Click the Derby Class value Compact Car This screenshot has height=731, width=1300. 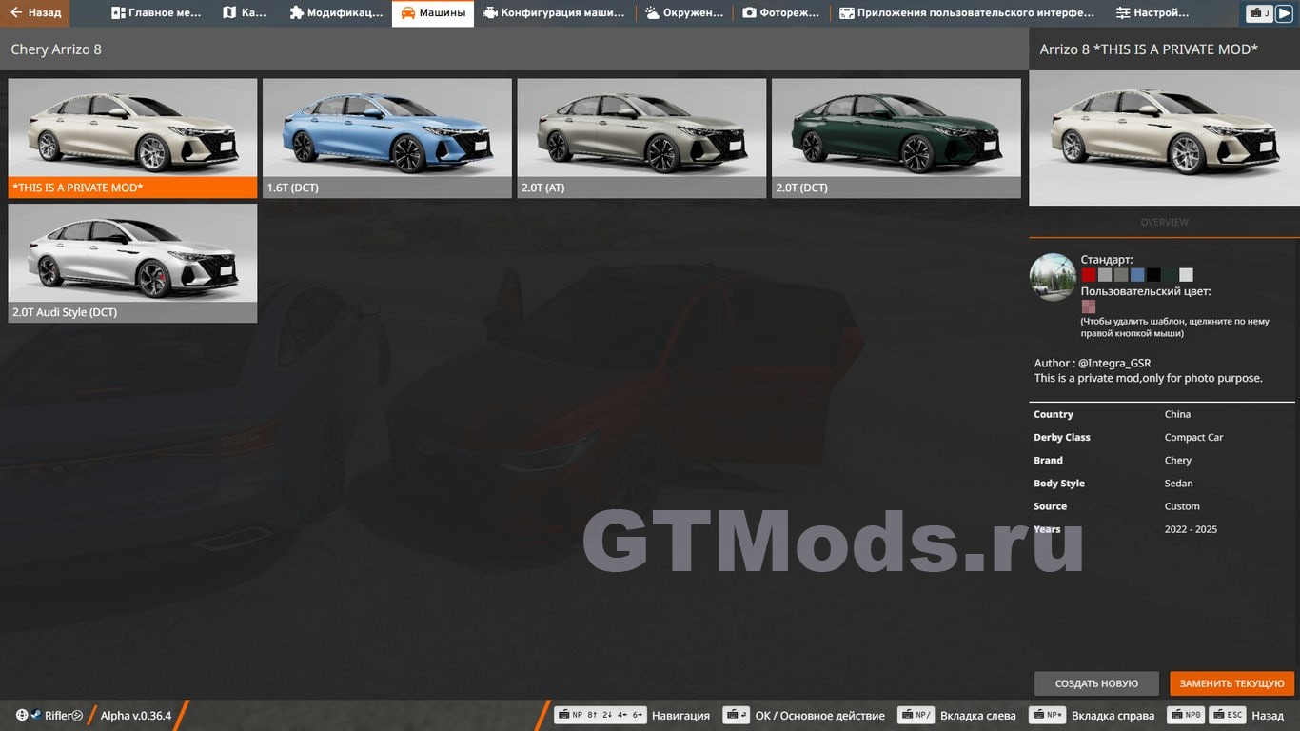click(1193, 437)
